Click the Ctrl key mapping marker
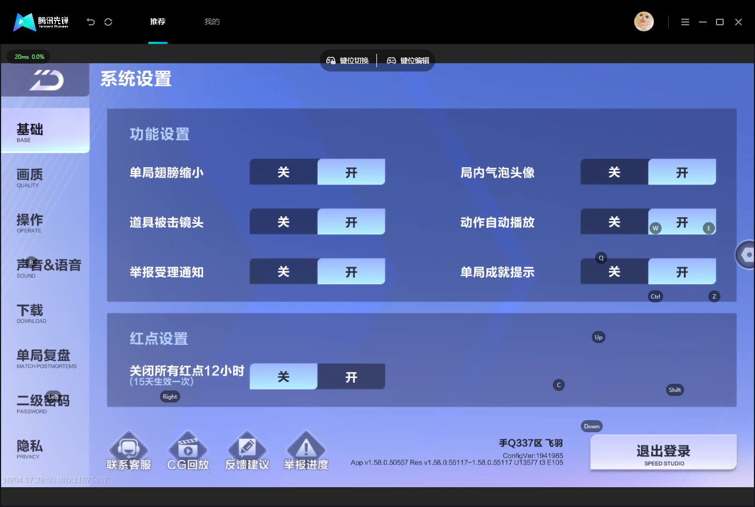Viewport: 755px width, 507px height. click(x=656, y=296)
